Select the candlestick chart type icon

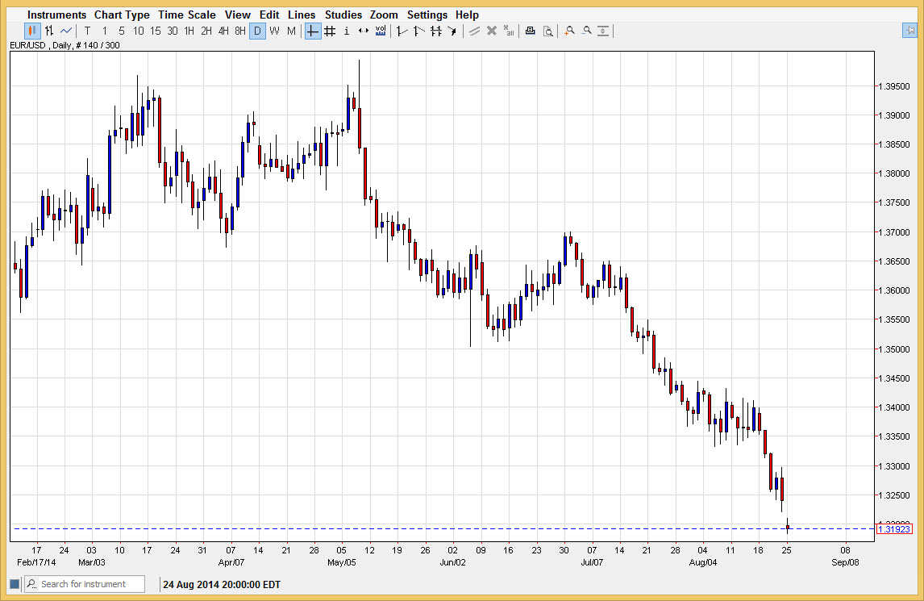[32, 31]
